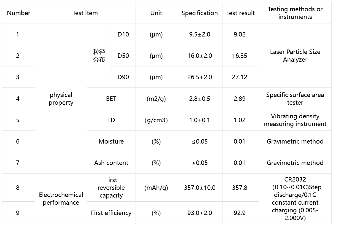Screen dimensions: 338x226
Task: Click the physical property cell
Action: pos(61,99)
